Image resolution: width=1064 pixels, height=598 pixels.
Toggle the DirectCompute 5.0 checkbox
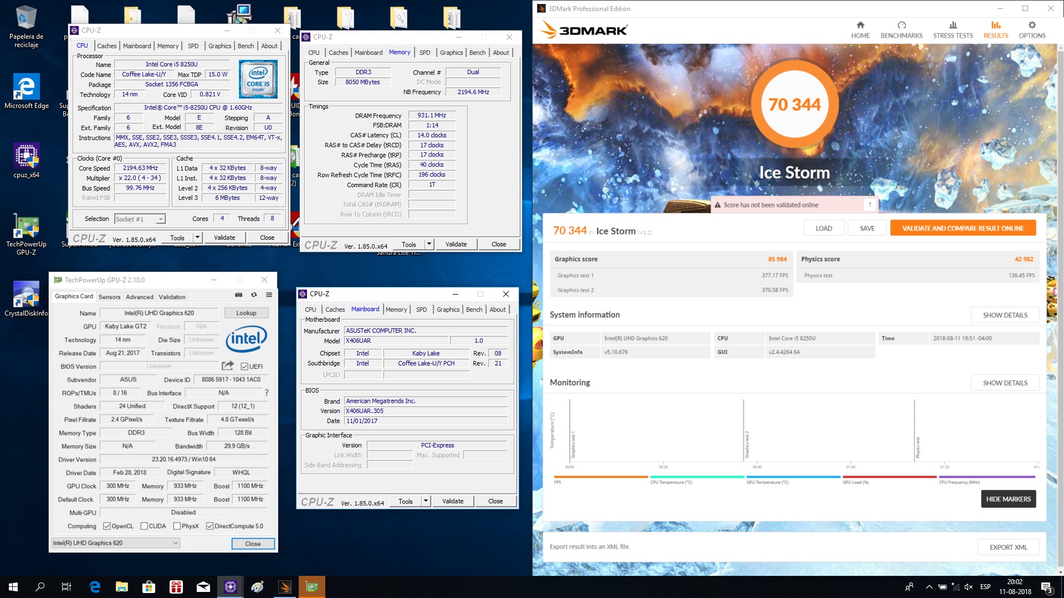click(209, 526)
